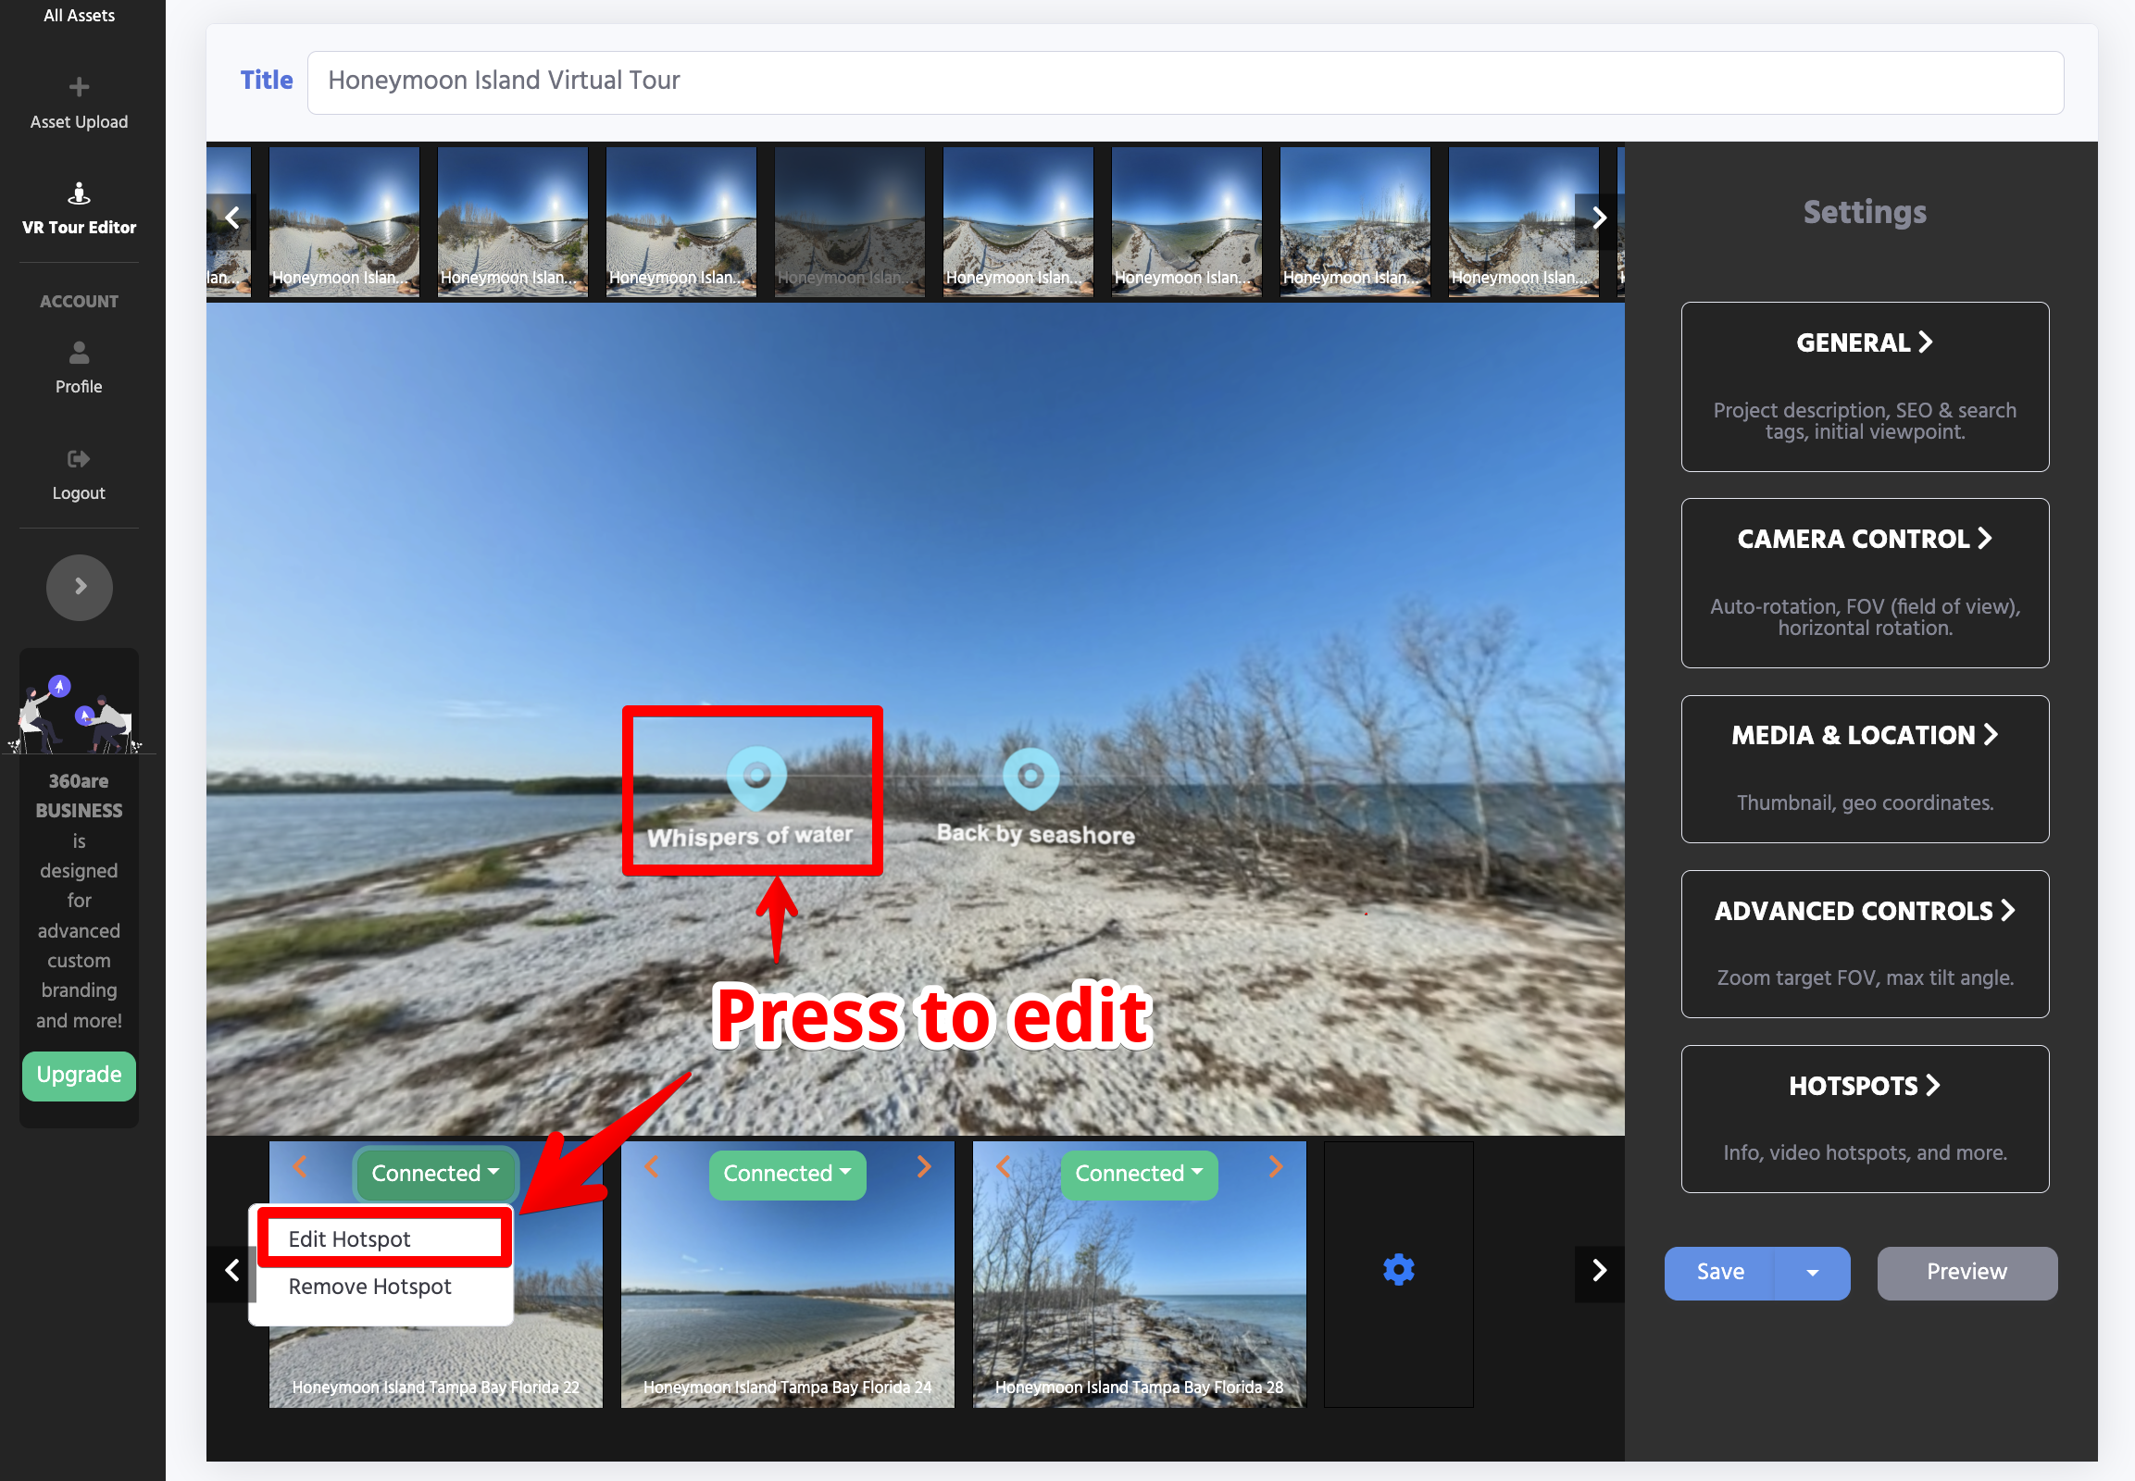Click the Logout icon

pyautogui.click(x=79, y=459)
